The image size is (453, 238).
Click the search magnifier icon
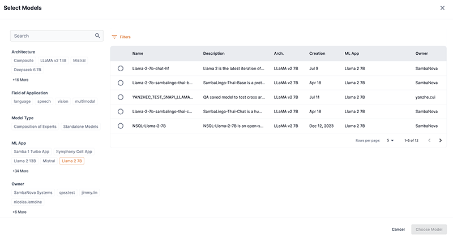tap(97, 36)
